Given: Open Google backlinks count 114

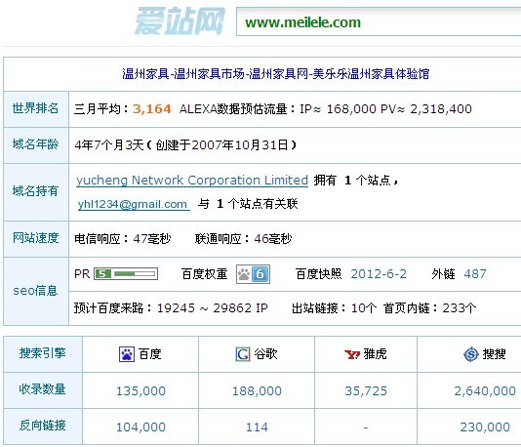Looking at the screenshot, I should [257, 427].
